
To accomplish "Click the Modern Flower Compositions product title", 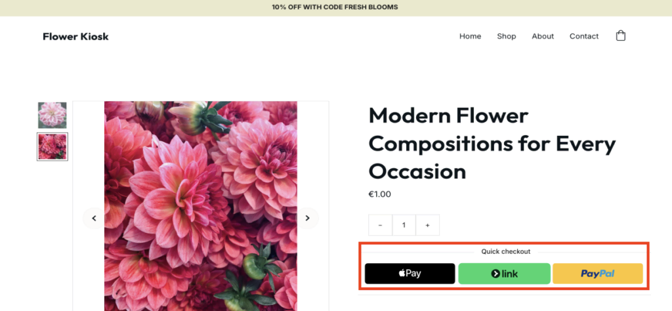I will (492, 144).
